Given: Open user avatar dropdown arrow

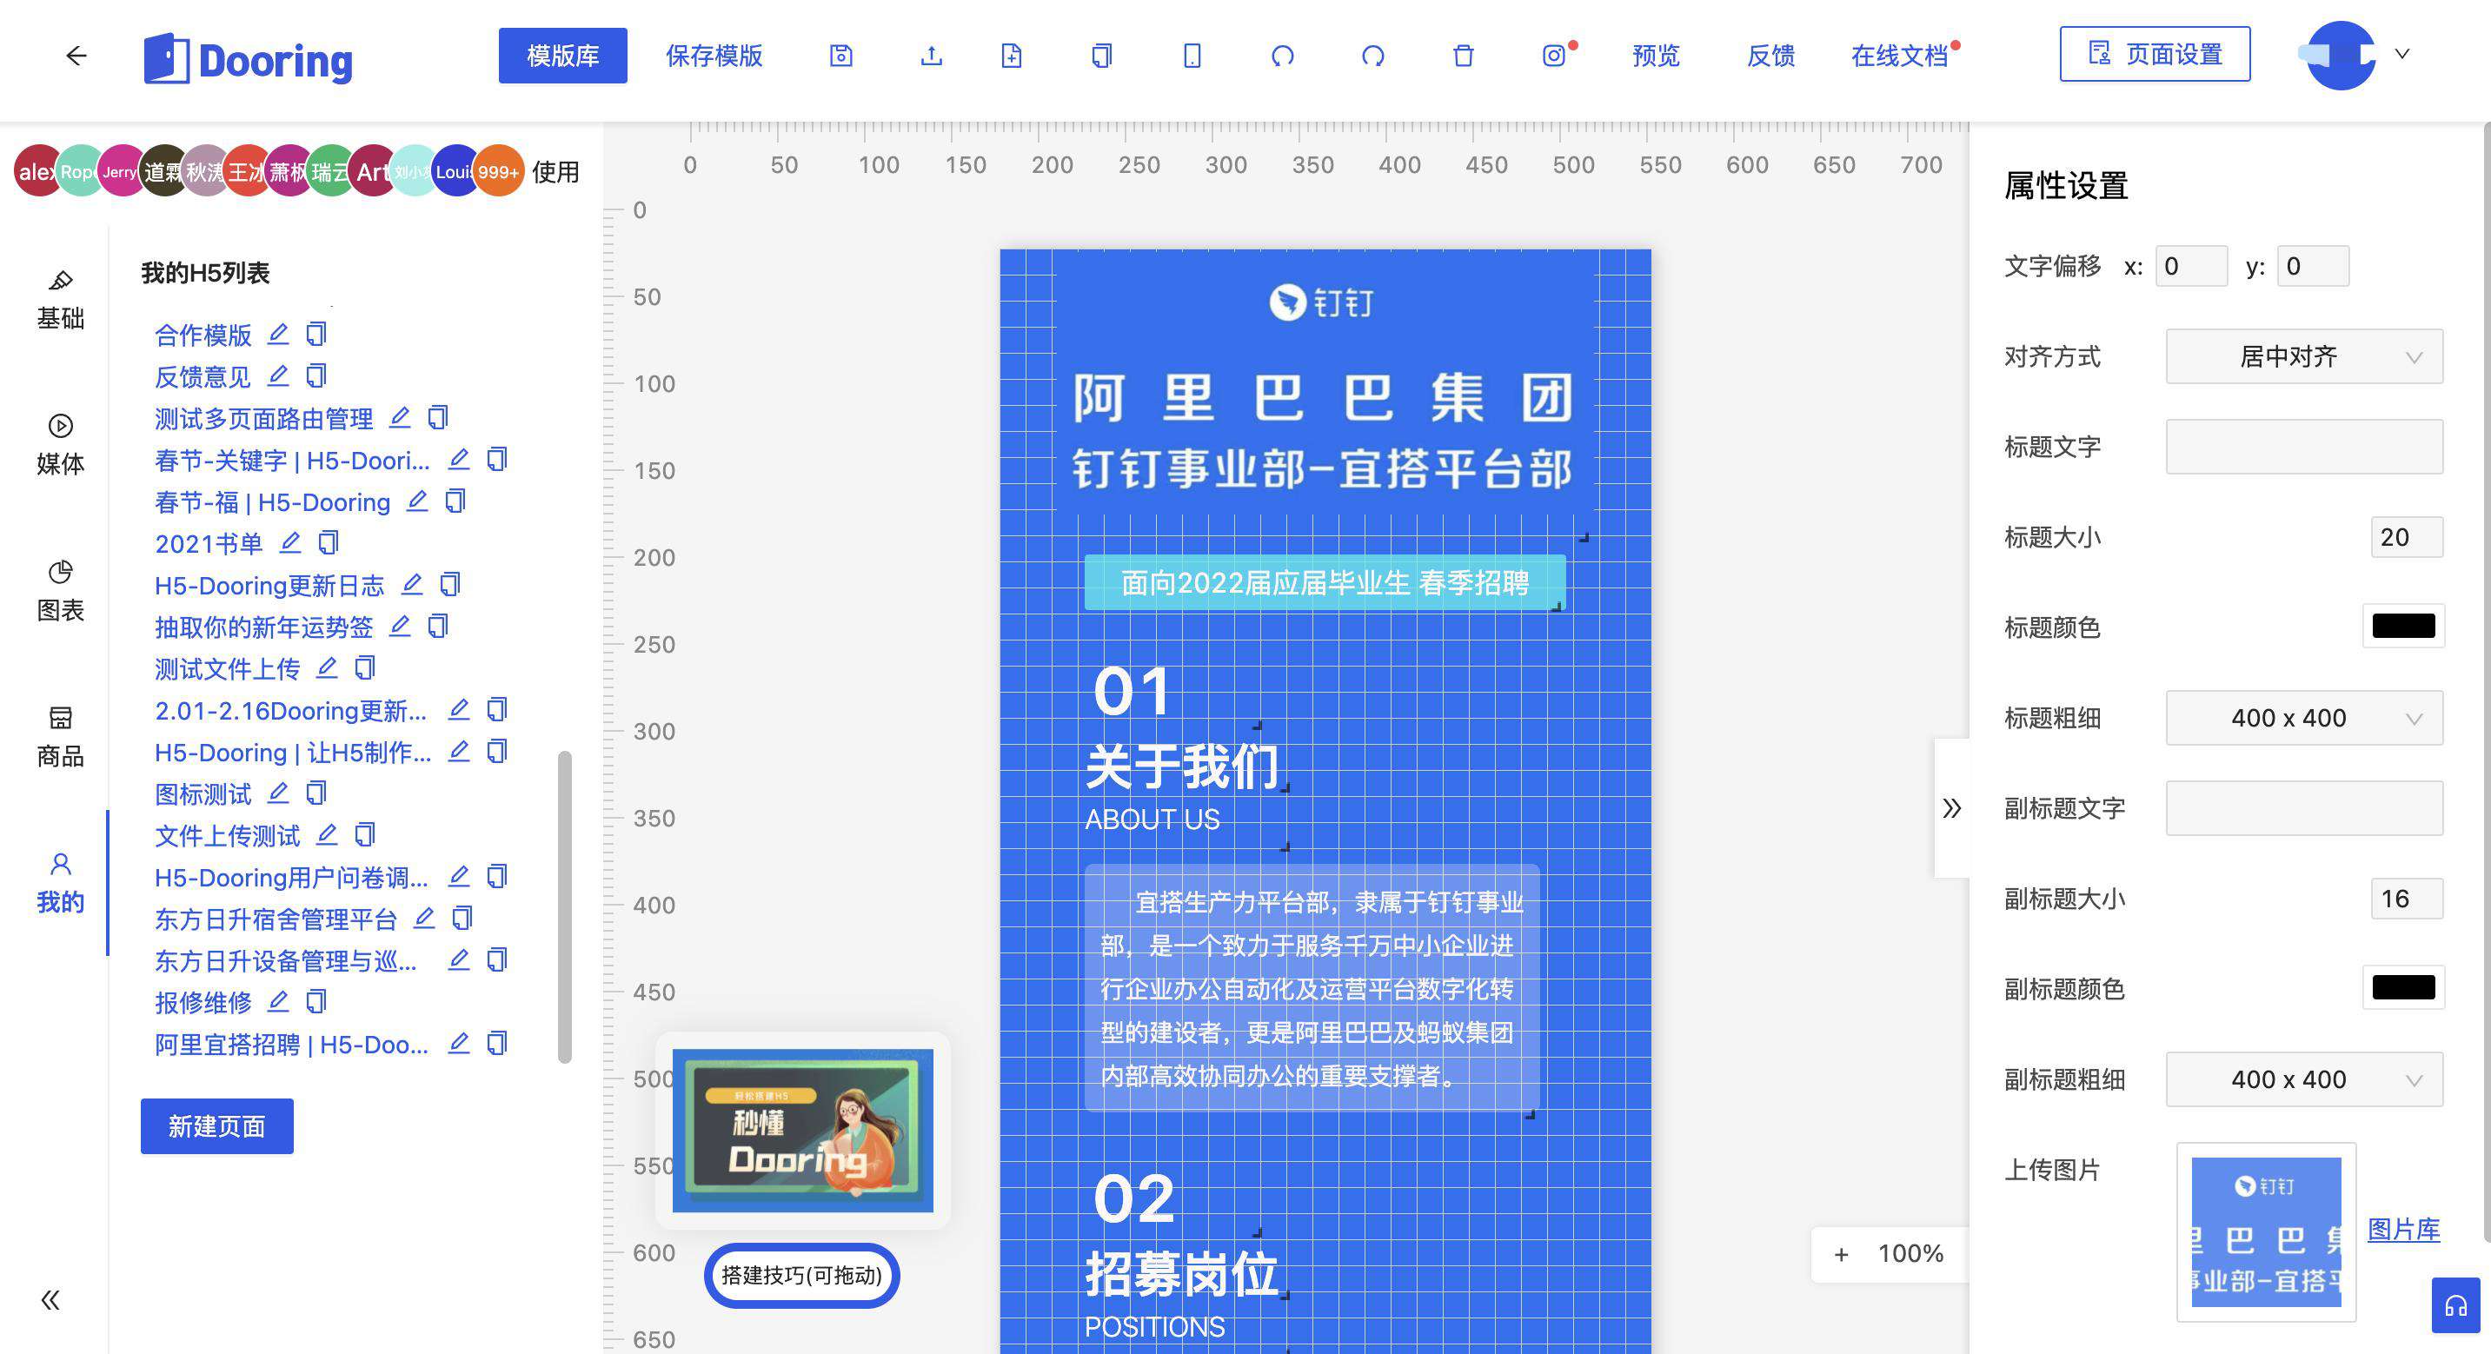Looking at the screenshot, I should coord(2402,54).
